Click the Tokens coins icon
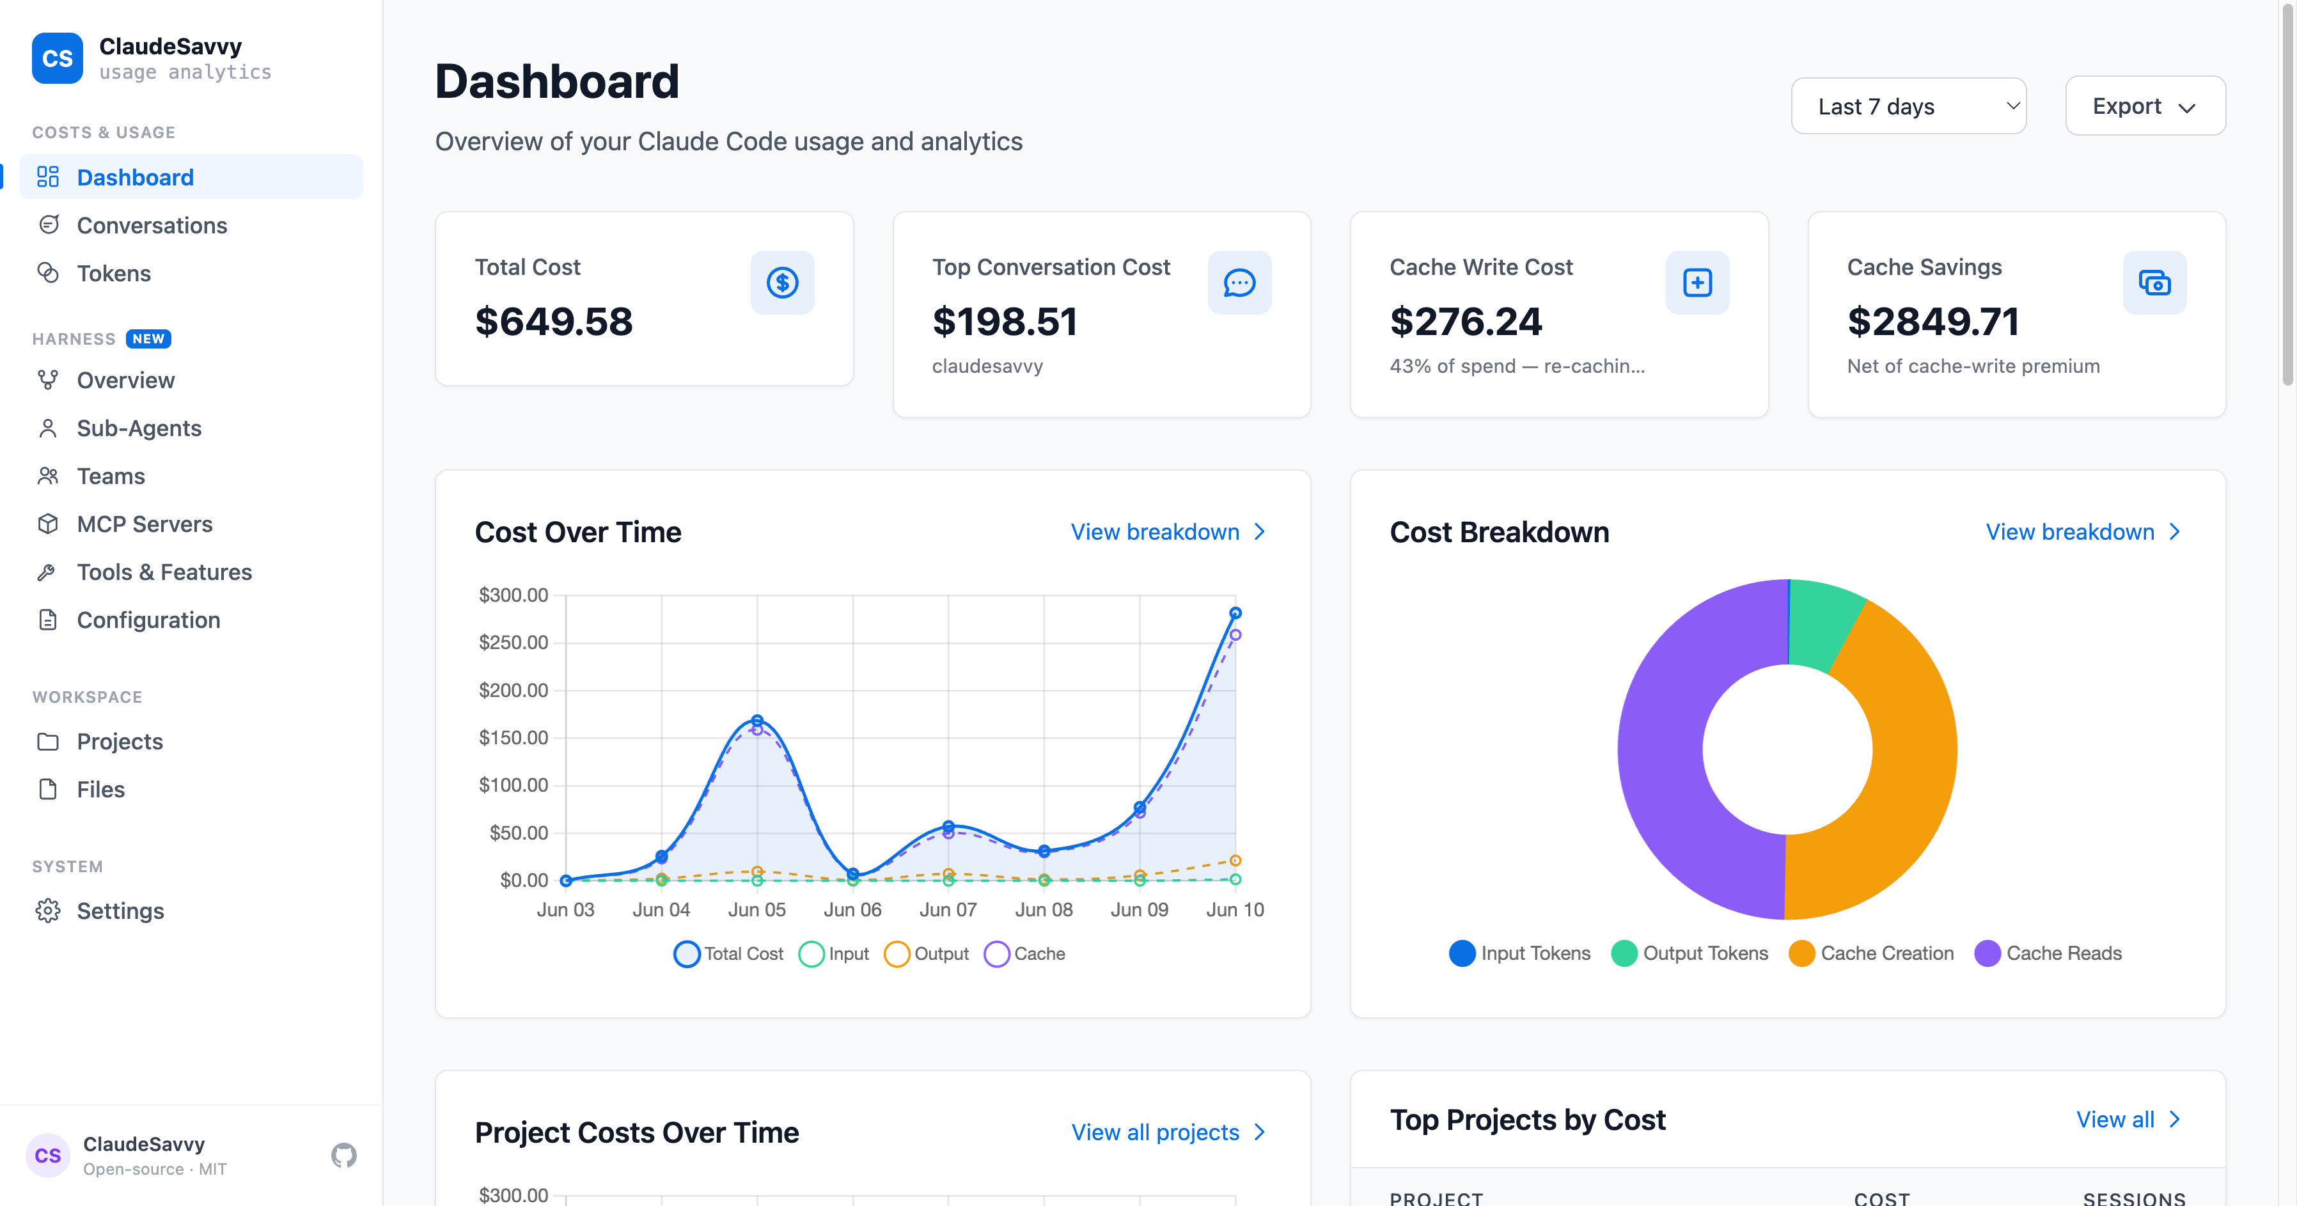 tap(48, 273)
